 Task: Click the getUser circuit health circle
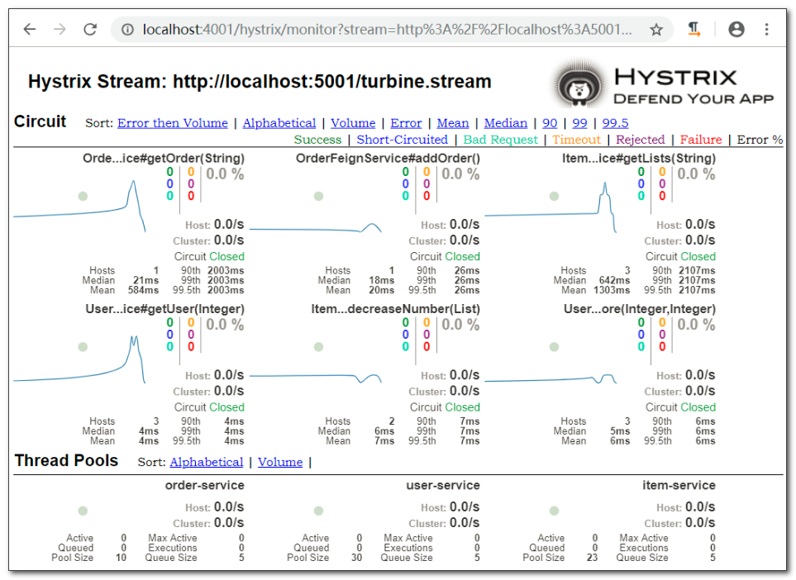coord(83,347)
